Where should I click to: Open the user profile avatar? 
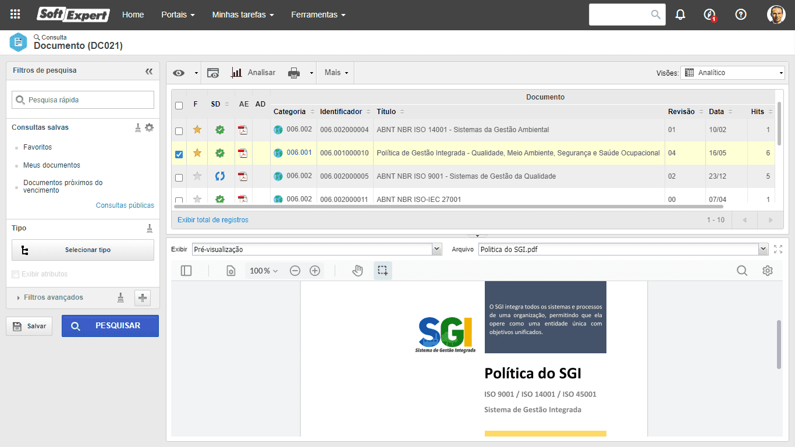(776, 15)
